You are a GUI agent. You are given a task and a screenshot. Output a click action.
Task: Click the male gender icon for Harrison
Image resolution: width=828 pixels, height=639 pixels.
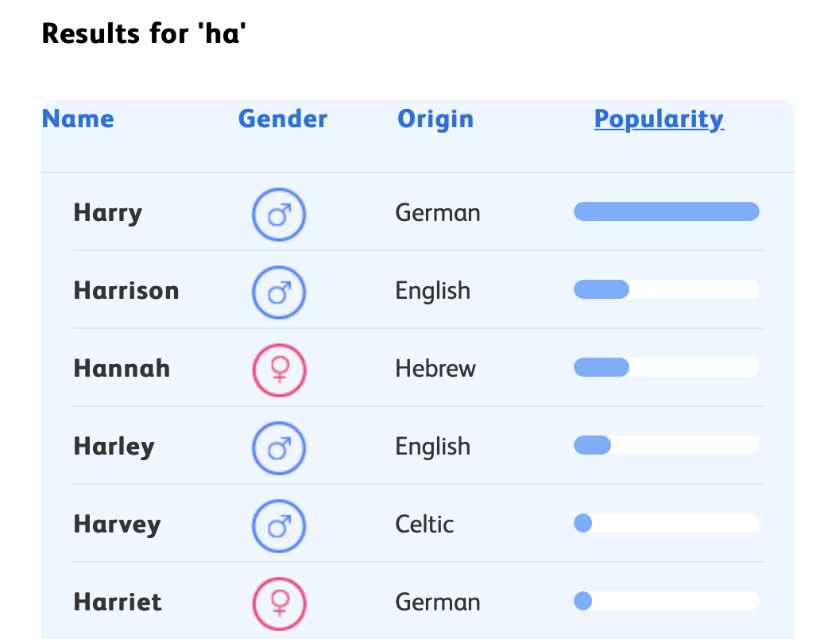(279, 292)
